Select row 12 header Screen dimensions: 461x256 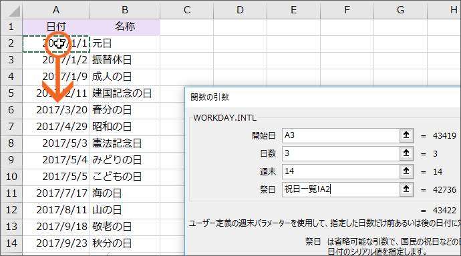click(x=11, y=210)
